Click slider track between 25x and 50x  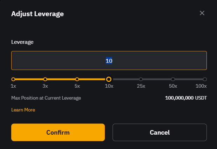click(157, 79)
